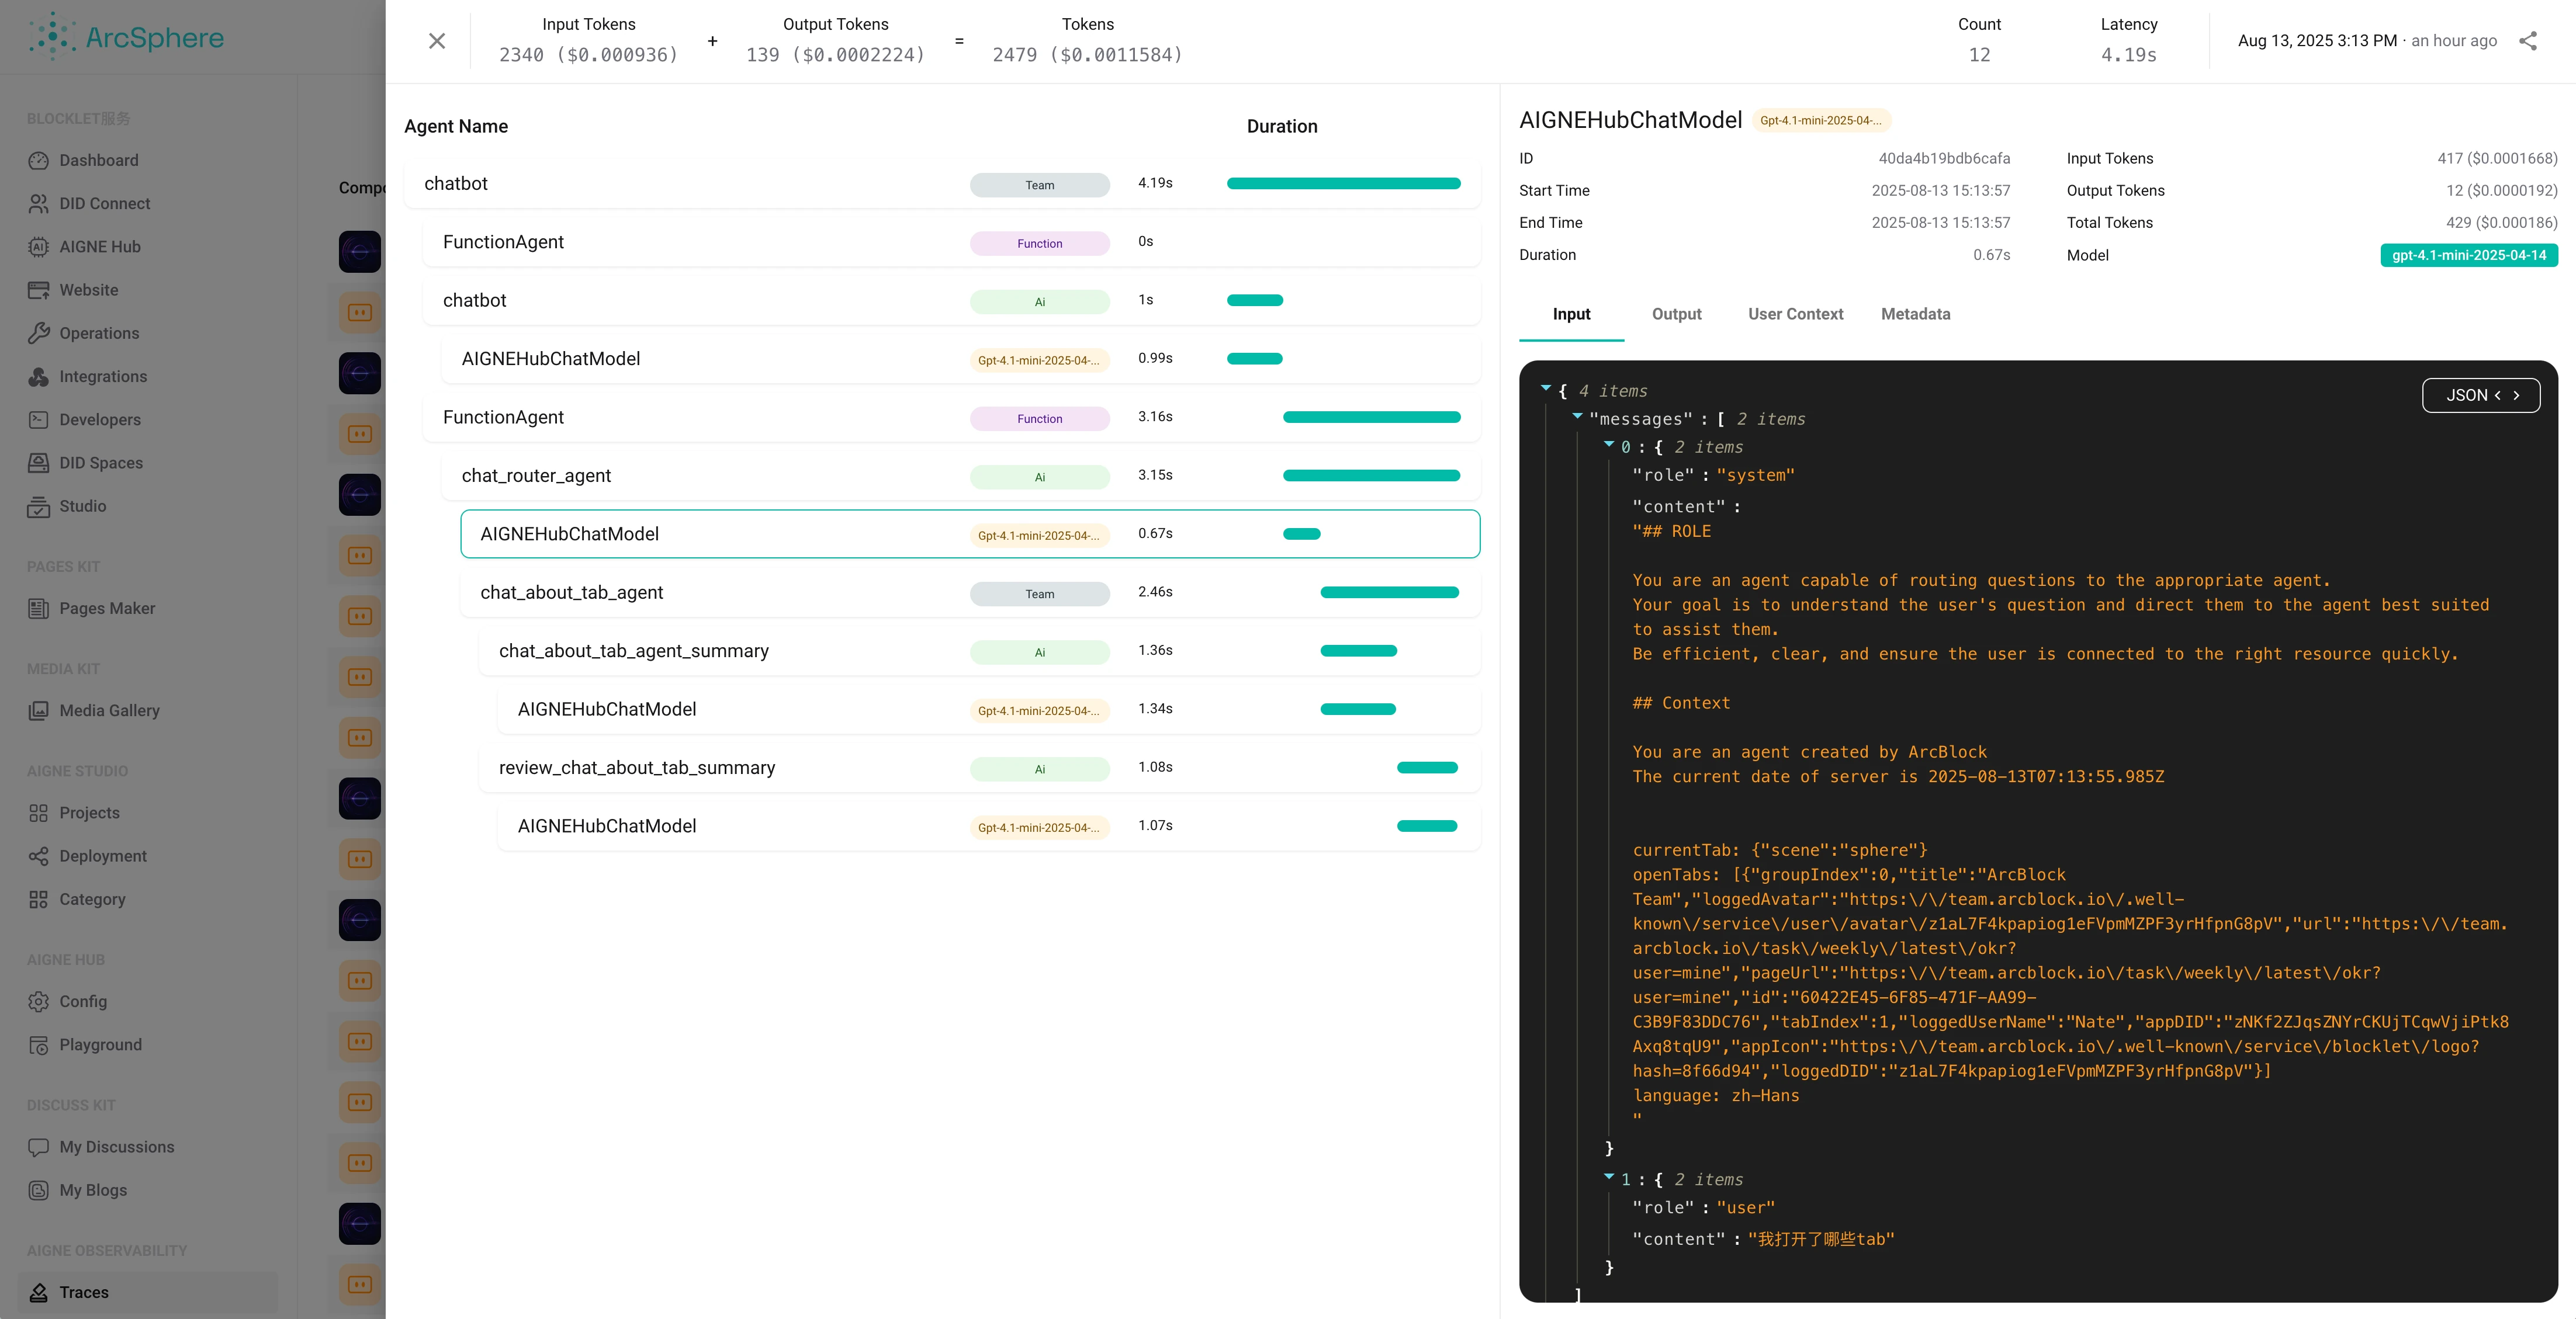Select AIGNEHubChatModel row lasting 1.34s
Screen dimensions: 2576x1319
point(989,710)
